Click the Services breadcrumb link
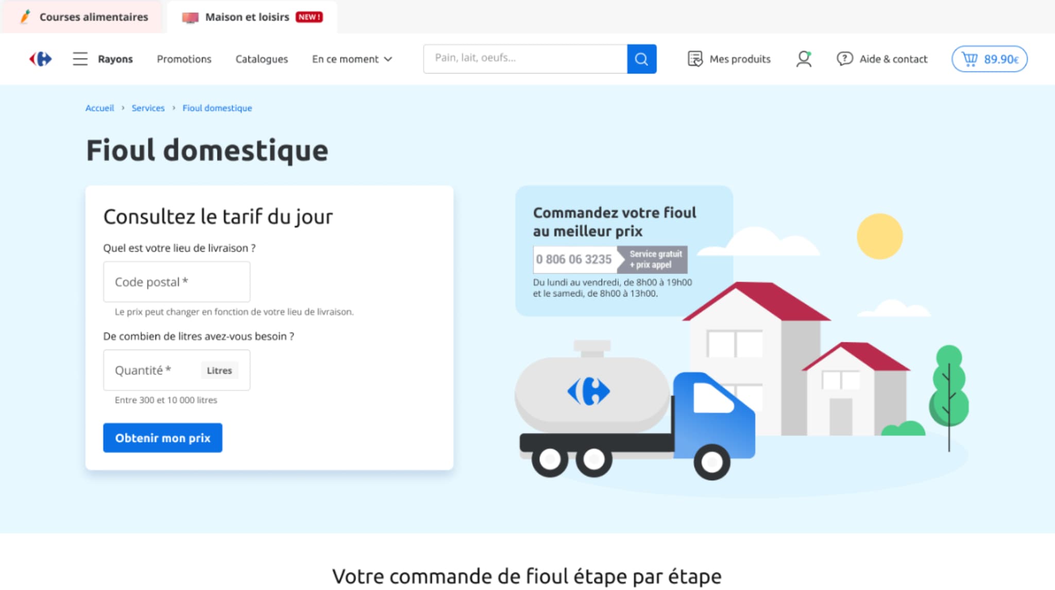The height and width of the screenshot is (590, 1055). point(148,108)
